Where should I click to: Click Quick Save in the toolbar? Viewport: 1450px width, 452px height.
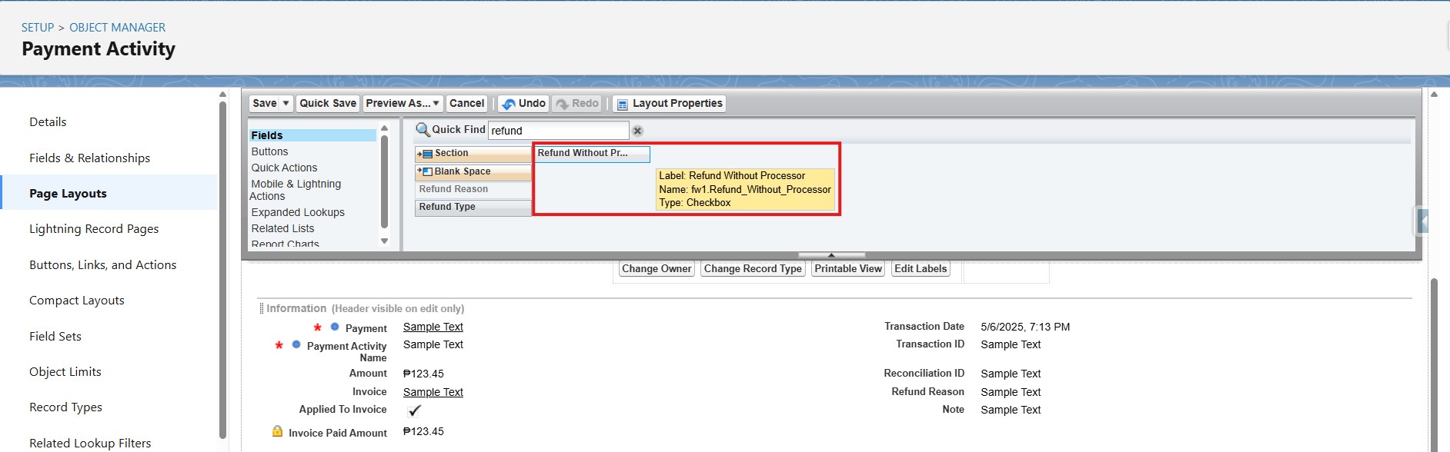tap(328, 103)
